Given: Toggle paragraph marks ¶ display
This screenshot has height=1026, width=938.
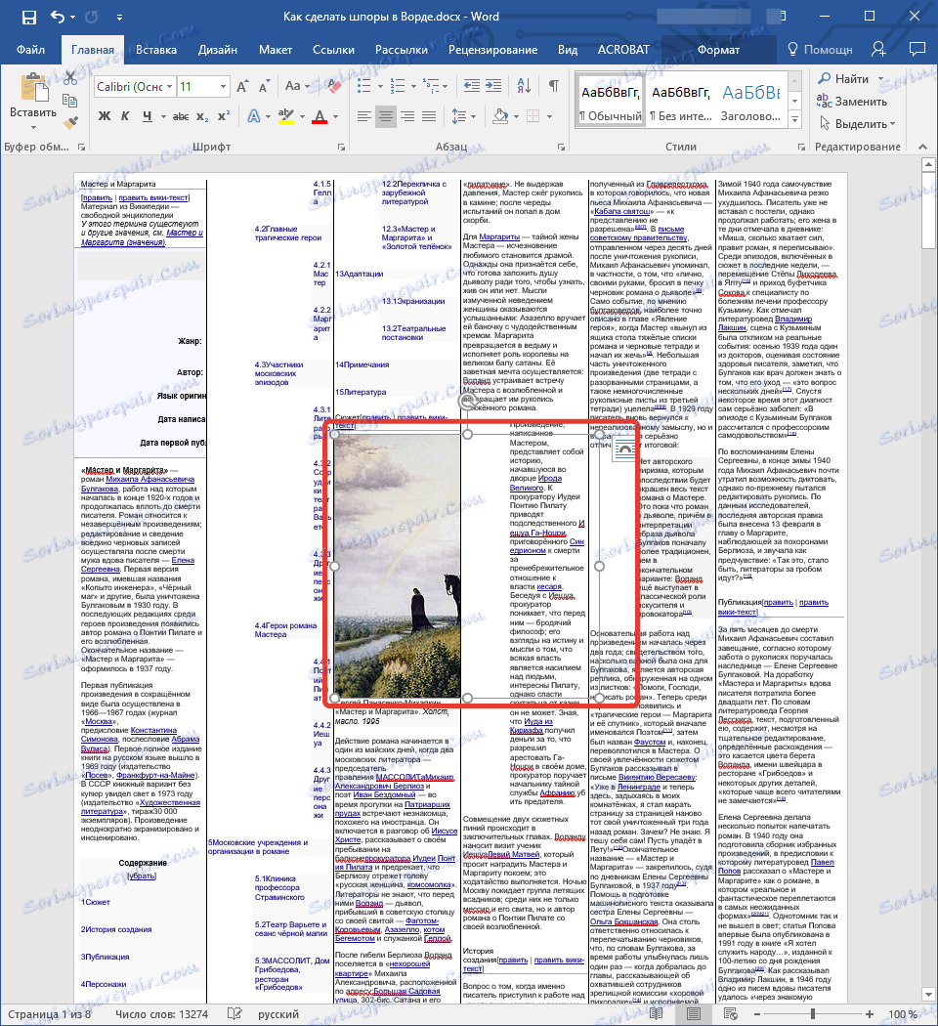Looking at the screenshot, I should [553, 86].
